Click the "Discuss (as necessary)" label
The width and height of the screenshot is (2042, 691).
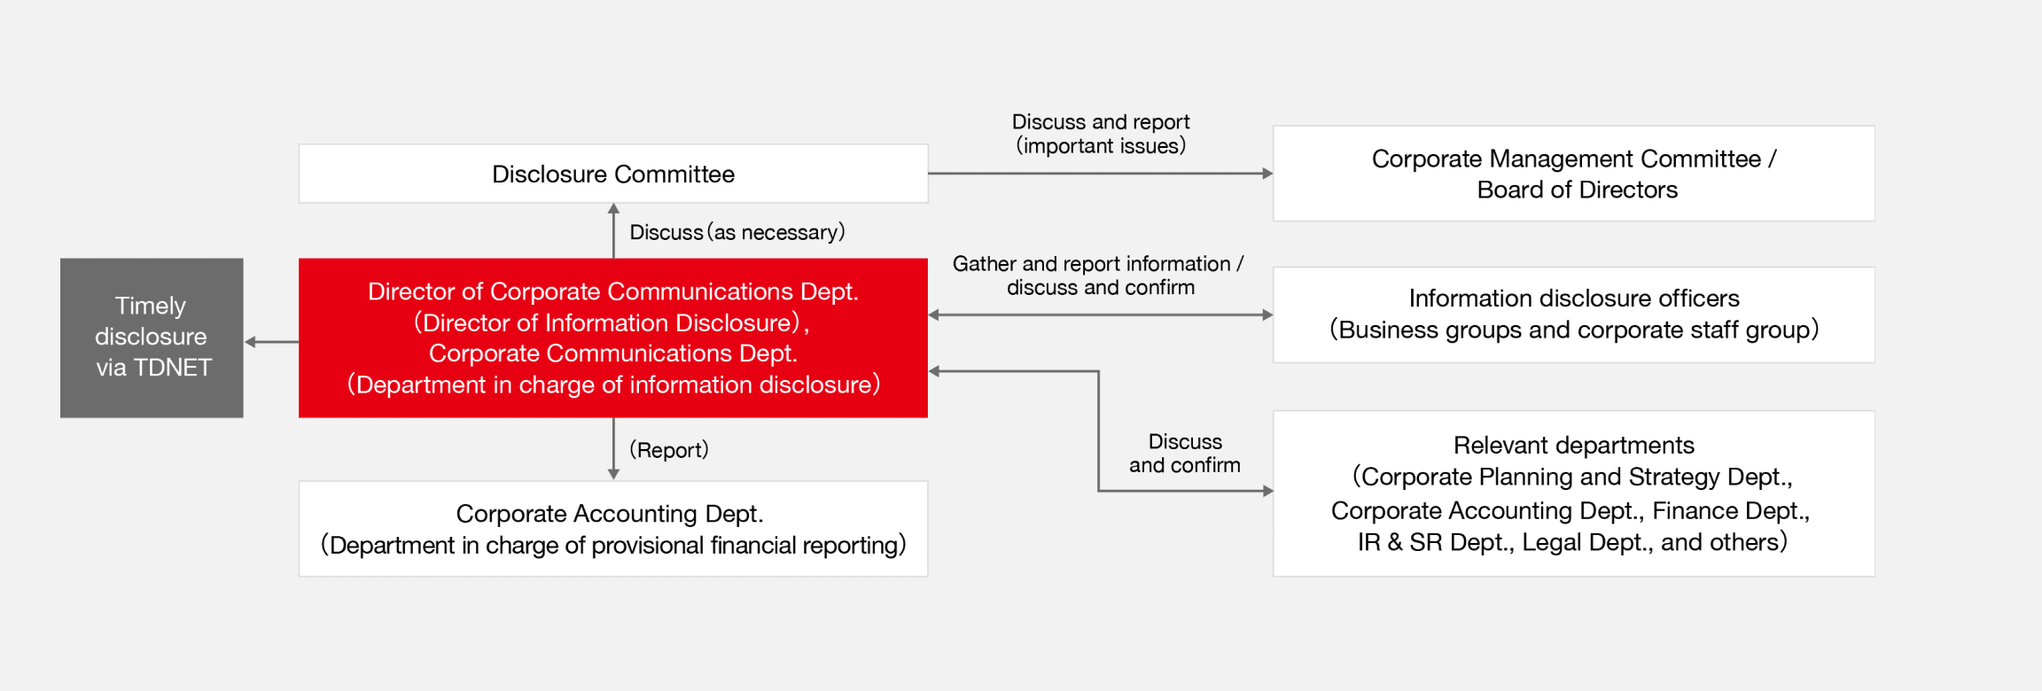[737, 232]
